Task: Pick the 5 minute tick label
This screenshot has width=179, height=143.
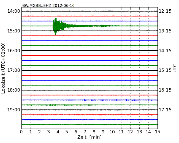Action: (x=67, y=132)
